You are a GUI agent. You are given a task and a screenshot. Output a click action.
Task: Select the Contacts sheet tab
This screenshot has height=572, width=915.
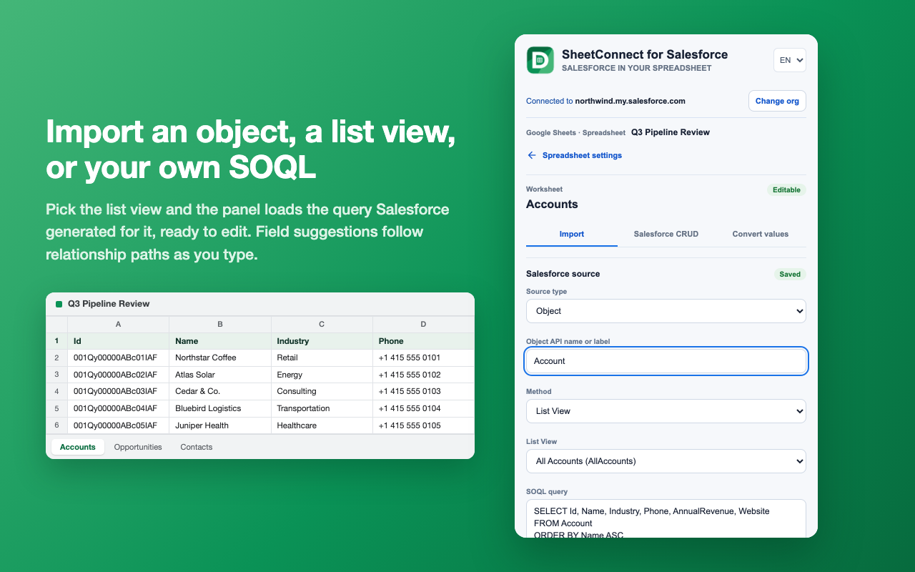(197, 447)
